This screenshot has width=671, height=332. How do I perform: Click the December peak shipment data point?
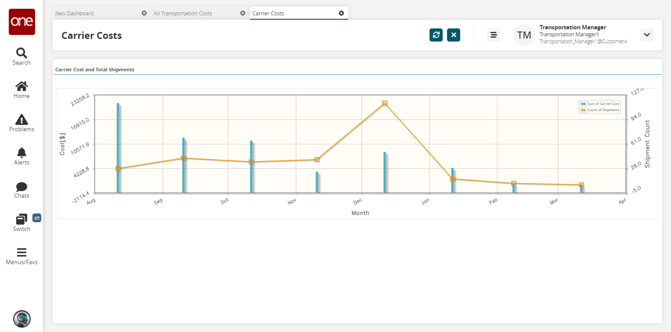coord(384,103)
